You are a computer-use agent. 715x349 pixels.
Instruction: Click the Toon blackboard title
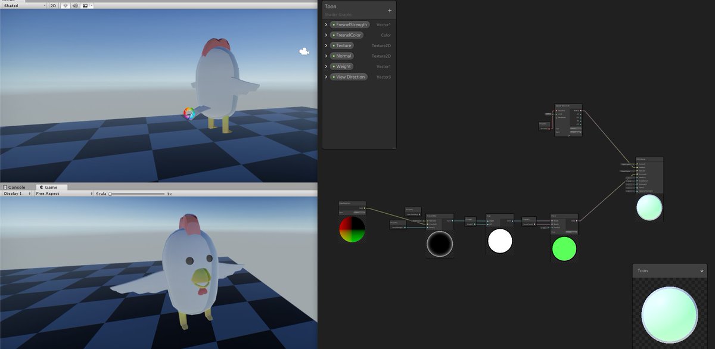(331, 7)
